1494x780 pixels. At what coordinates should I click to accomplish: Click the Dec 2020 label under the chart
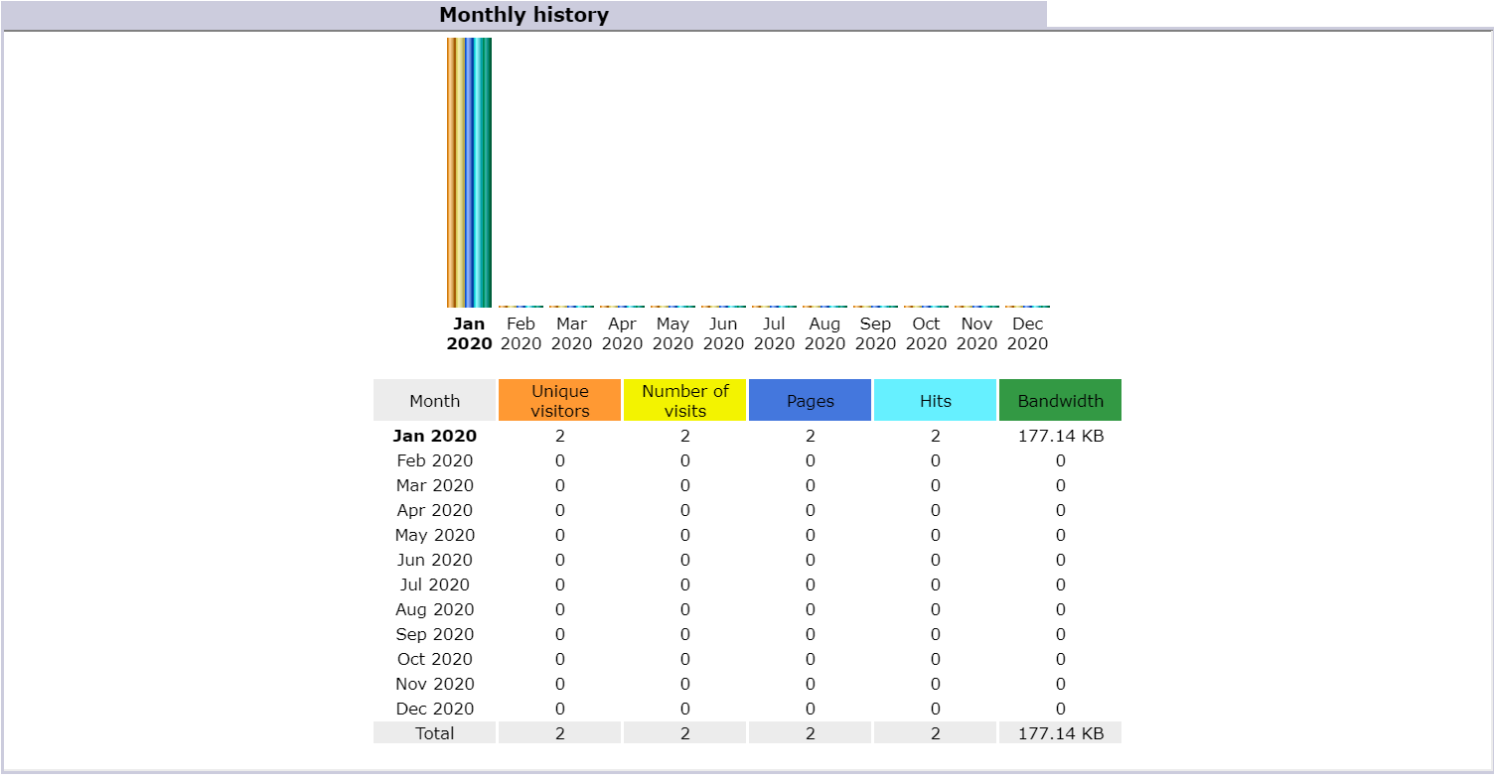point(1027,333)
